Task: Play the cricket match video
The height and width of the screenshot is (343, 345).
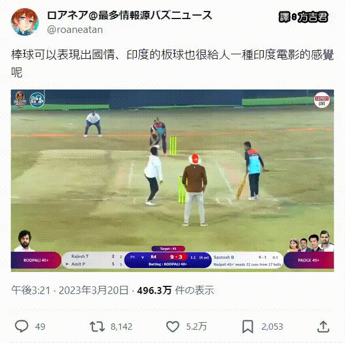Action: pos(172,181)
